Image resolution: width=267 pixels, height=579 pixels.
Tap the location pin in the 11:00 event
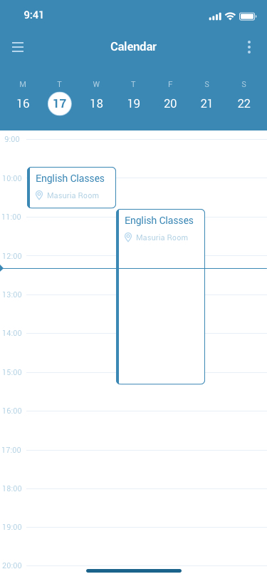tap(128, 237)
